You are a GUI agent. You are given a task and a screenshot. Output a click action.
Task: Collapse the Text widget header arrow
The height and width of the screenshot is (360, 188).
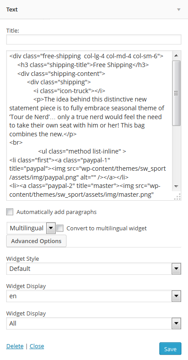(x=179, y=10)
